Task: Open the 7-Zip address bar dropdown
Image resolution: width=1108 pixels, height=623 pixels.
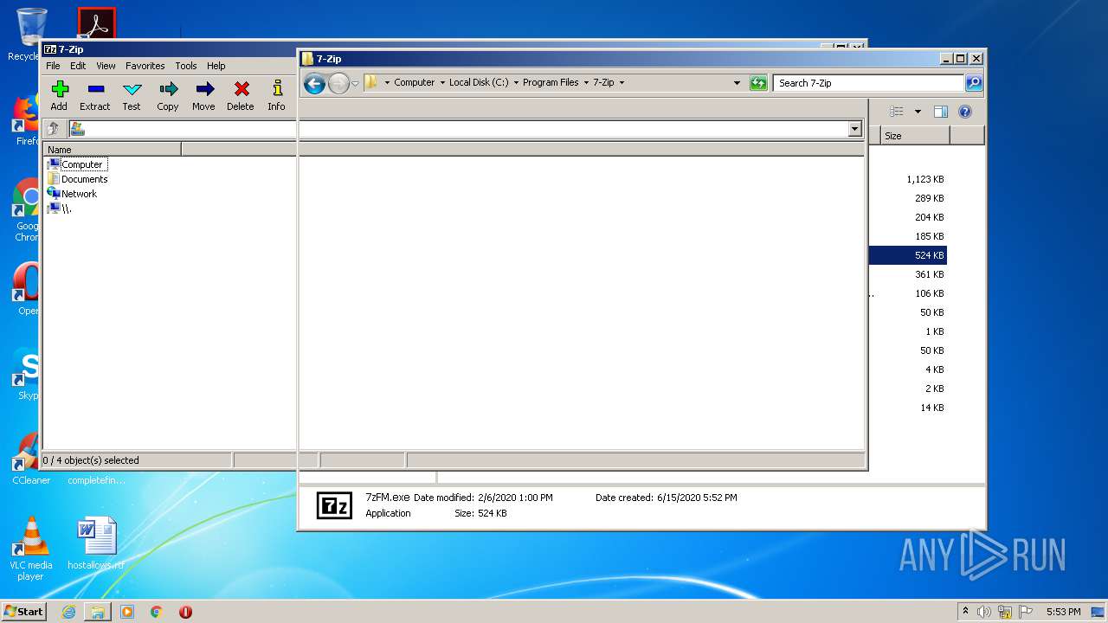Action: point(855,129)
